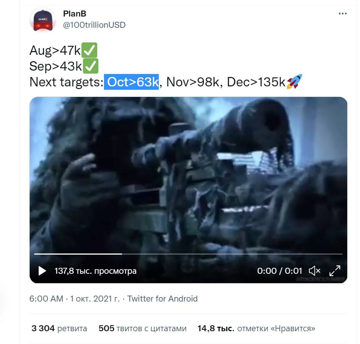View the 14,8 тыс. likes list

click(256, 328)
